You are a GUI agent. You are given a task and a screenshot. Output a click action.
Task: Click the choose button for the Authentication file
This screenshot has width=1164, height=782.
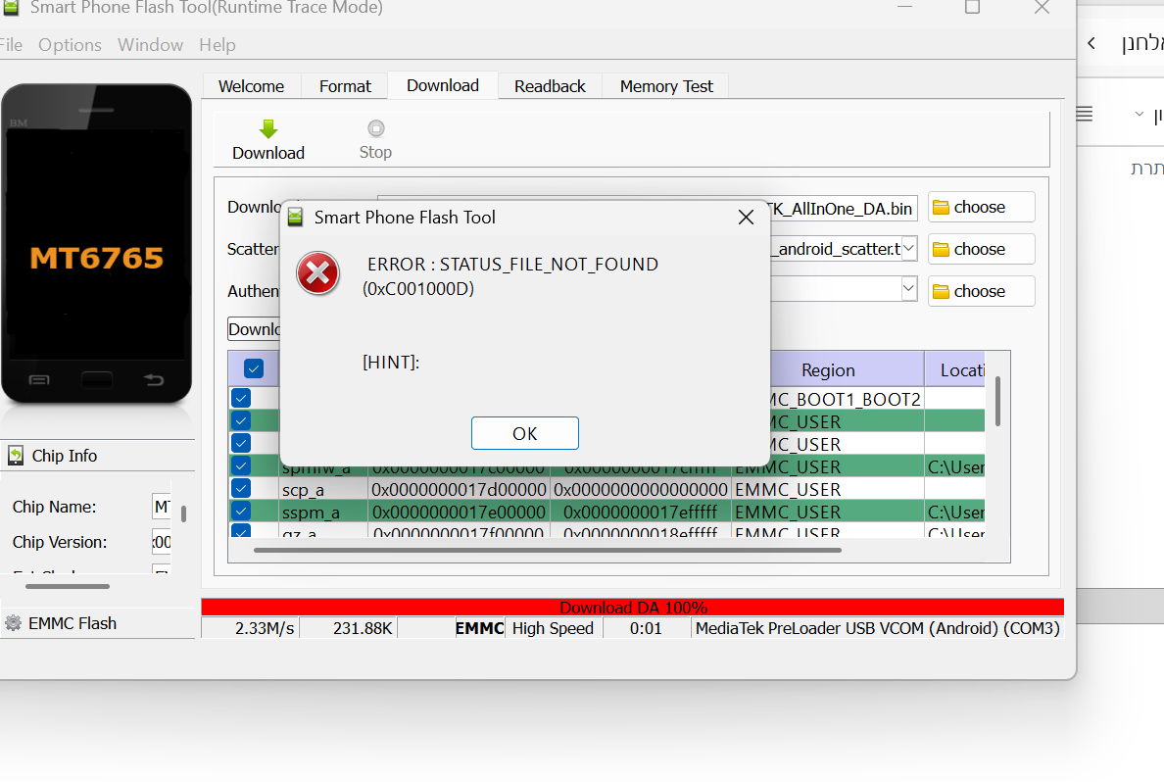[x=981, y=291]
